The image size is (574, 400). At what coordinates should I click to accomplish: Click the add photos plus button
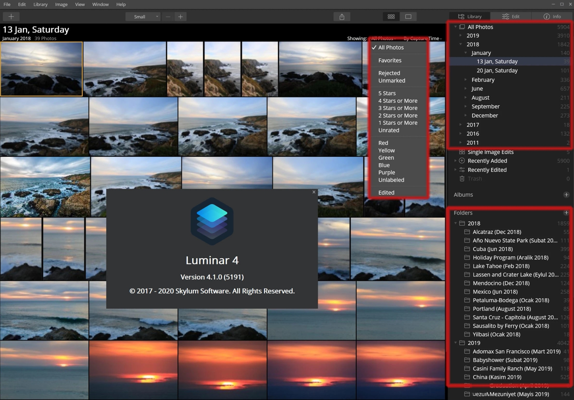coord(11,16)
